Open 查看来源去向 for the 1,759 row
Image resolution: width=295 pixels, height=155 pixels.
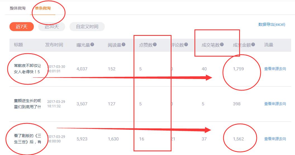click(x=275, y=69)
